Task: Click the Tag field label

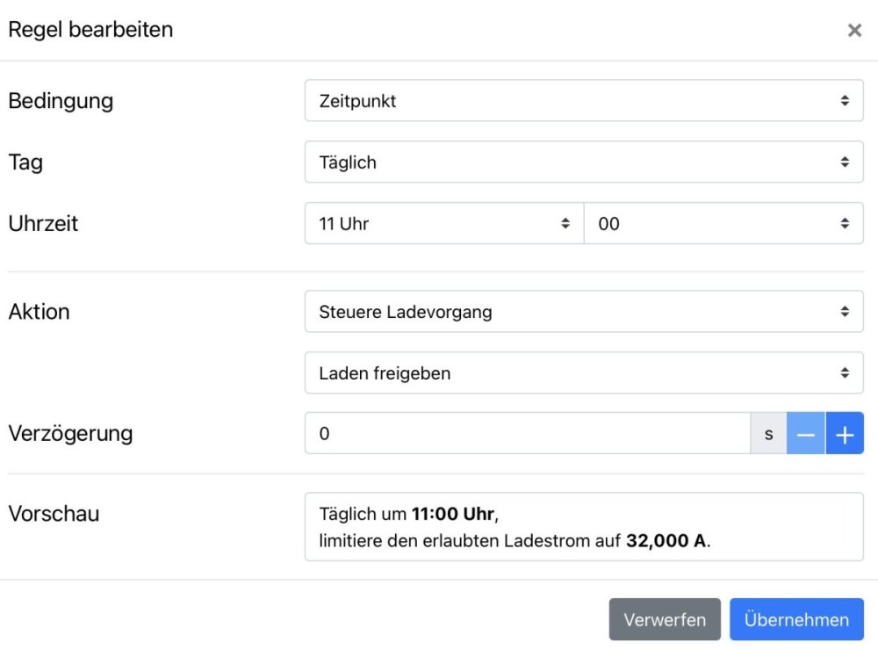Action: click(25, 162)
